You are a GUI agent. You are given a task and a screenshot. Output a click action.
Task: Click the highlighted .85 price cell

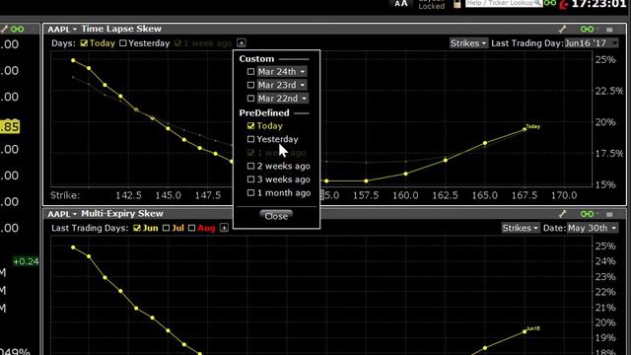tap(10, 127)
